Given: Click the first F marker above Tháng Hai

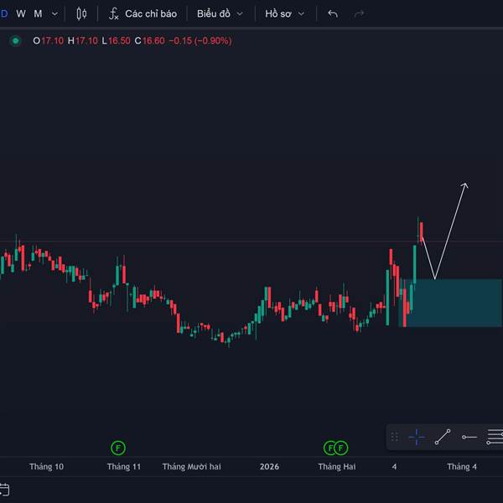Looking at the screenshot, I should click(329, 448).
